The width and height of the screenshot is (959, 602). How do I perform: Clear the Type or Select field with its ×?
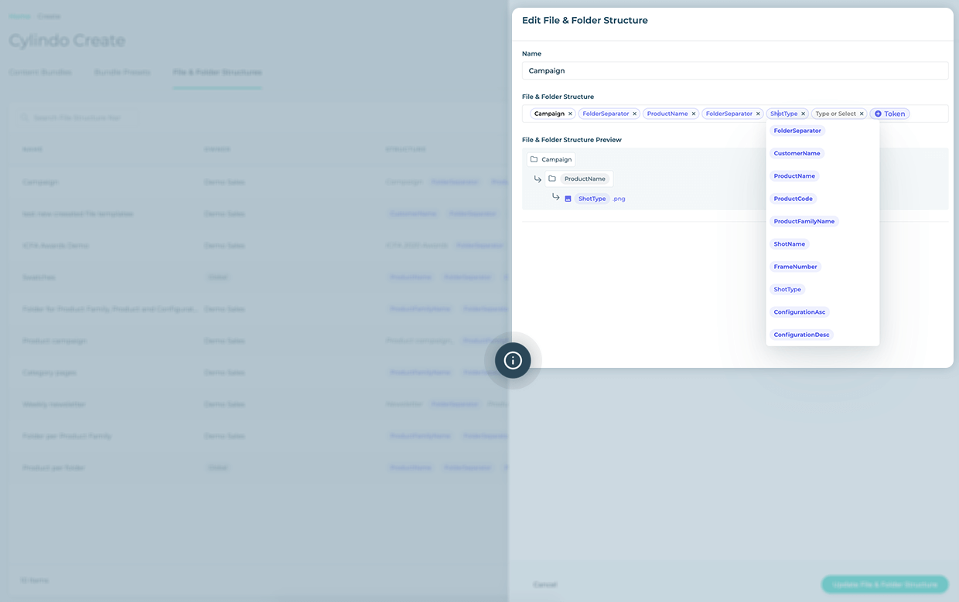[x=862, y=113]
